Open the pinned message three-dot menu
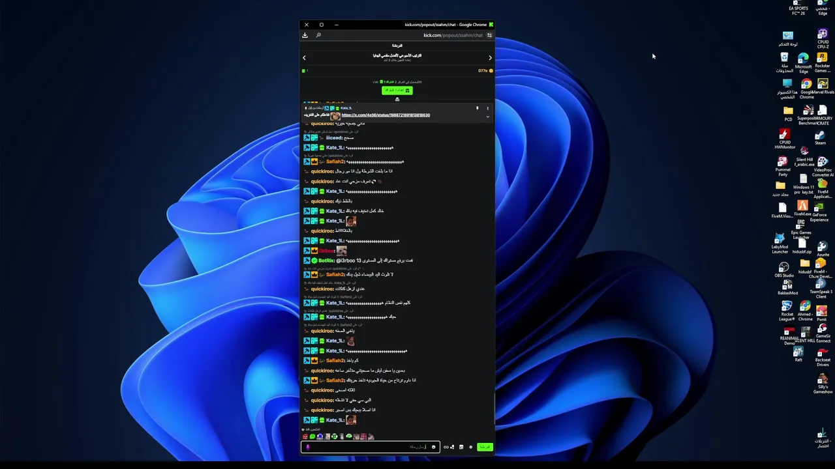 [487, 108]
